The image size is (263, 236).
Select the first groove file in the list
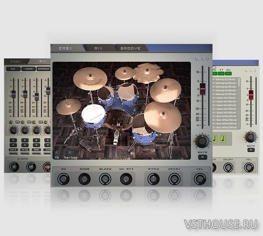pyautogui.click(x=225, y=80)
